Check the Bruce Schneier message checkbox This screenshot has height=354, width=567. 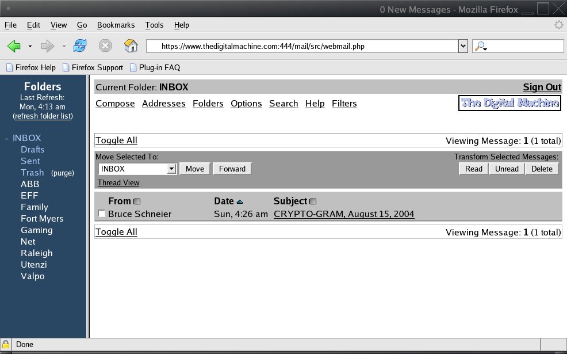click(x=102, y=214)
